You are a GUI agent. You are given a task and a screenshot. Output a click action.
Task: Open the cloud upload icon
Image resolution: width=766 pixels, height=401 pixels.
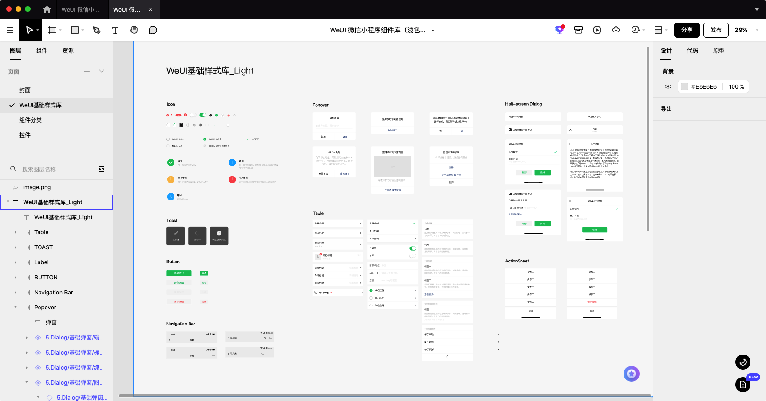[616, 30]
